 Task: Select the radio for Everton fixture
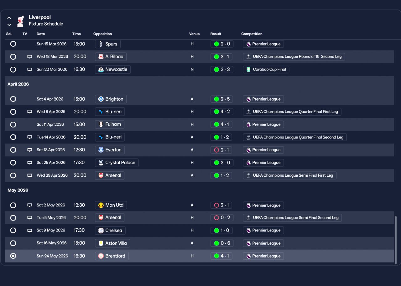pyautogui.click(x=13, y=150)
